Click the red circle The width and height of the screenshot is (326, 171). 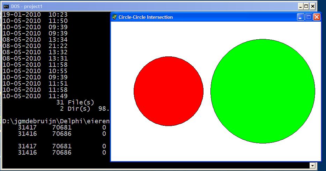(168, 91)
